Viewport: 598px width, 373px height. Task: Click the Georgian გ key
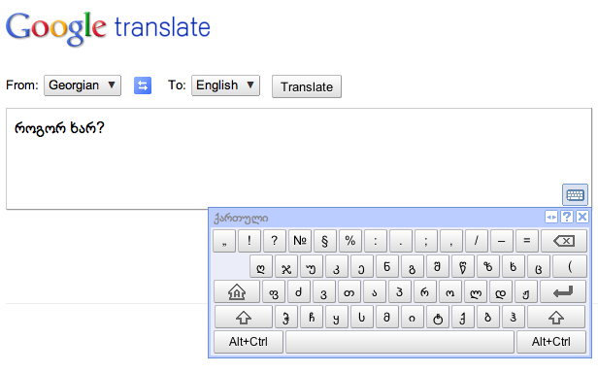pos(412,266)
